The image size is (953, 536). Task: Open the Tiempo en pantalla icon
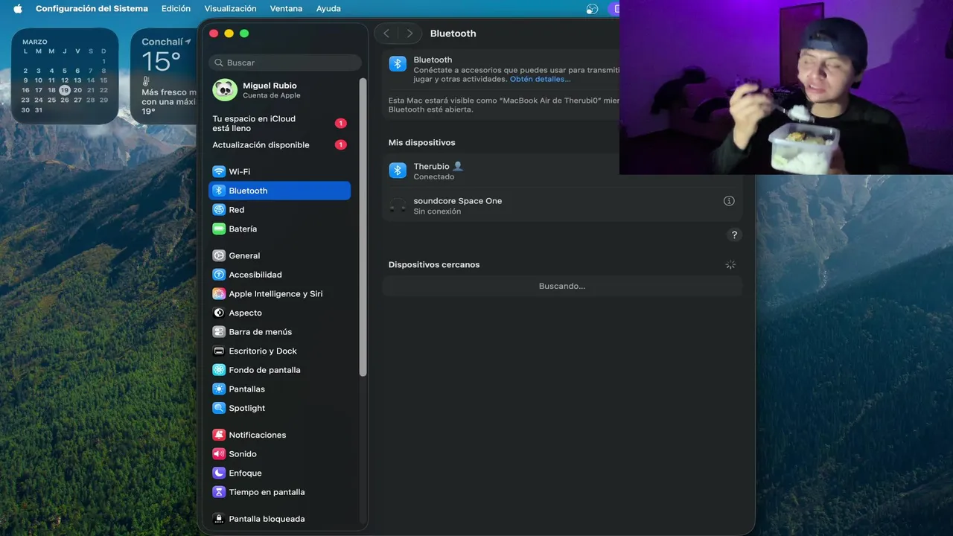(x=219, y=492)
